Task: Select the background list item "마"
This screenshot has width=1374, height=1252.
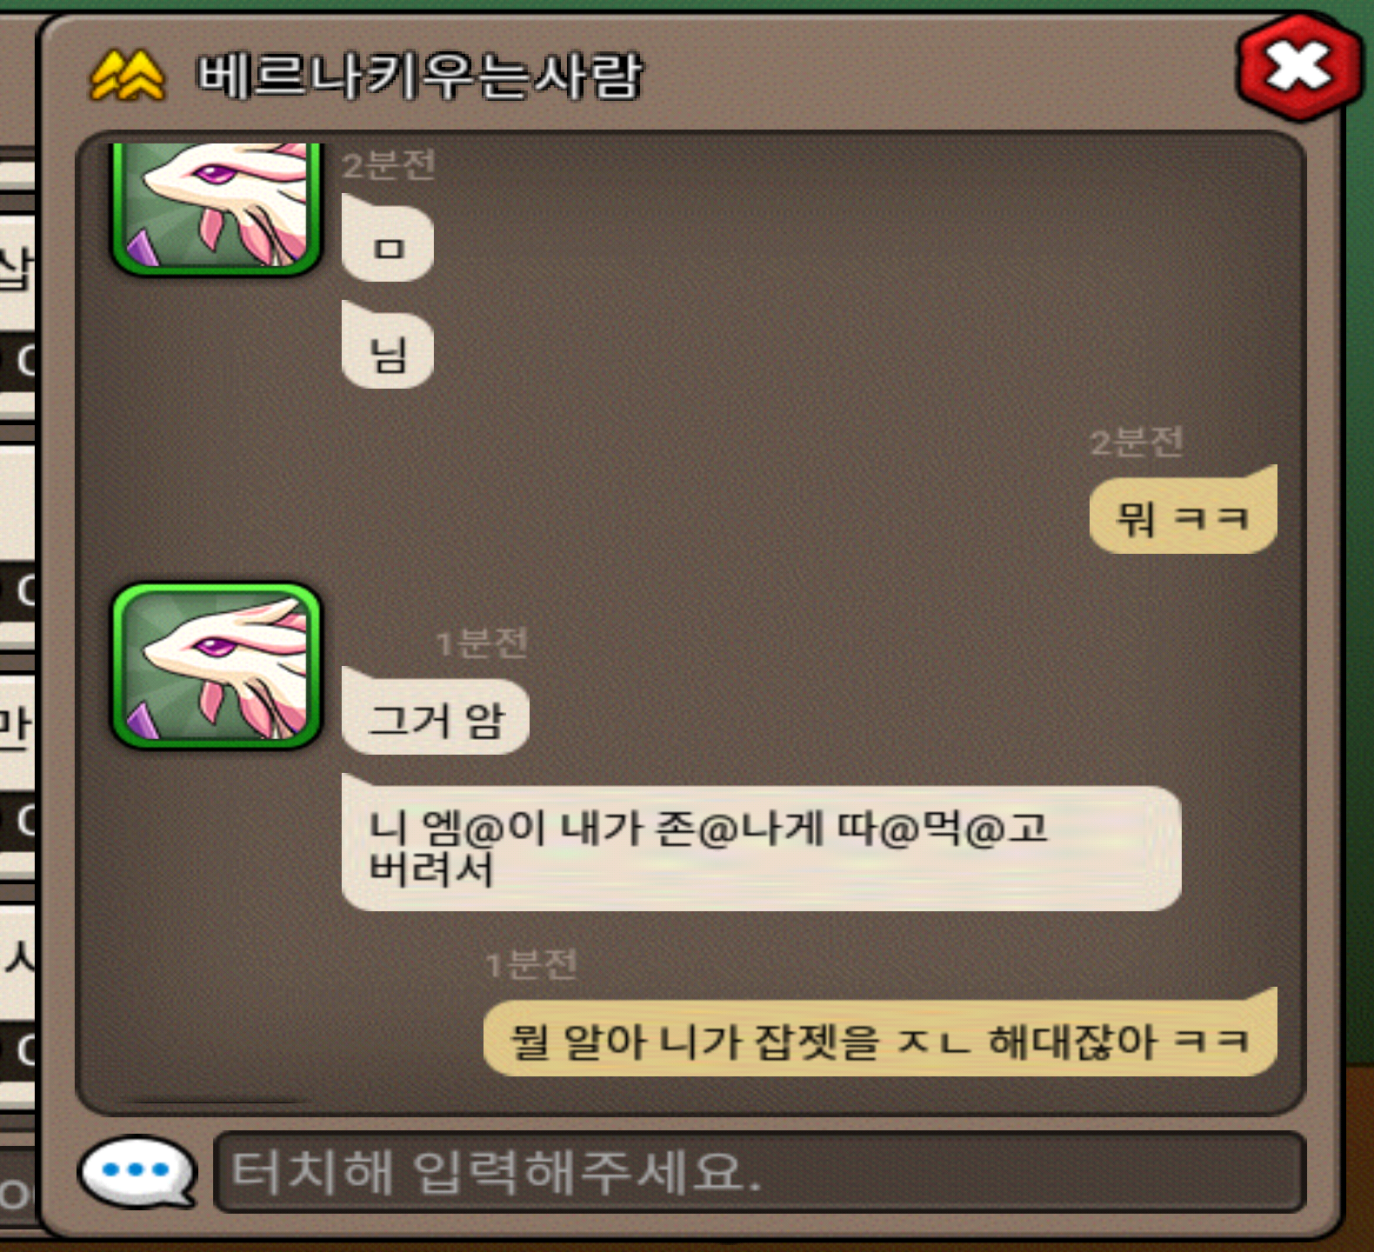Action: click(17, 726)
